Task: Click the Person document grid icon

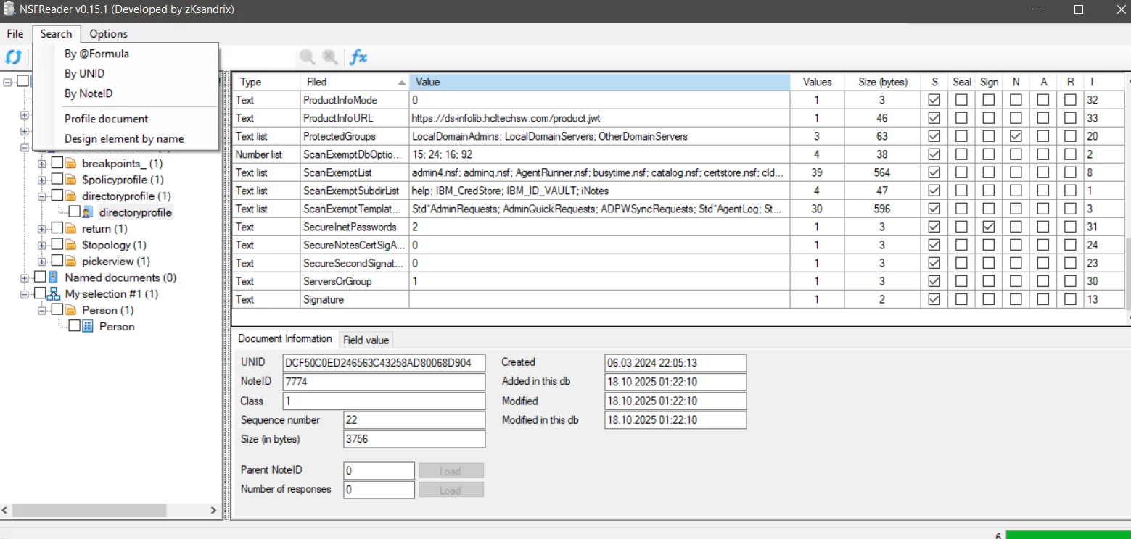Action: pyautogui.click(x=88, y=327)
